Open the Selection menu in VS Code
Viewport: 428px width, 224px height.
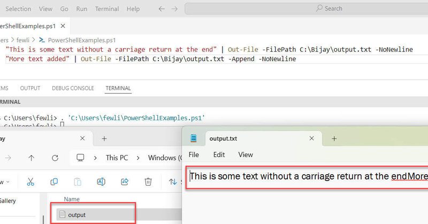(18, 9)
